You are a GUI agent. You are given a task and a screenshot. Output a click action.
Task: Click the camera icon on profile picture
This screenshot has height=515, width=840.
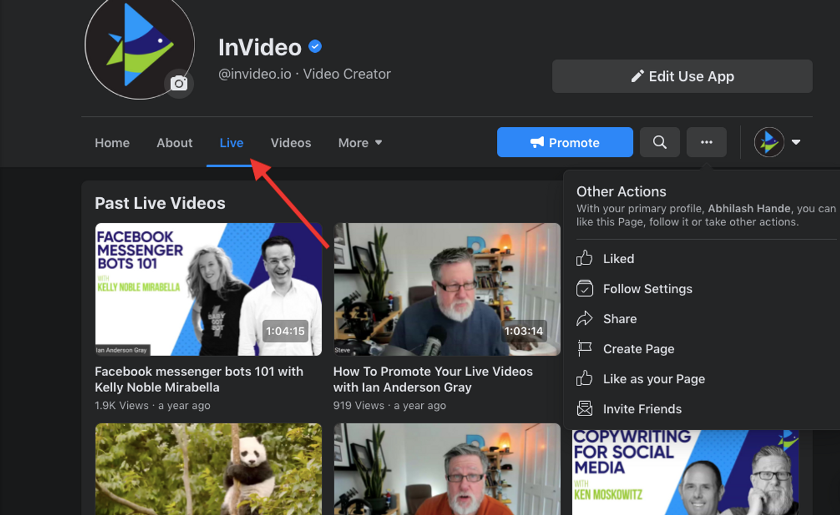[179, 83]
